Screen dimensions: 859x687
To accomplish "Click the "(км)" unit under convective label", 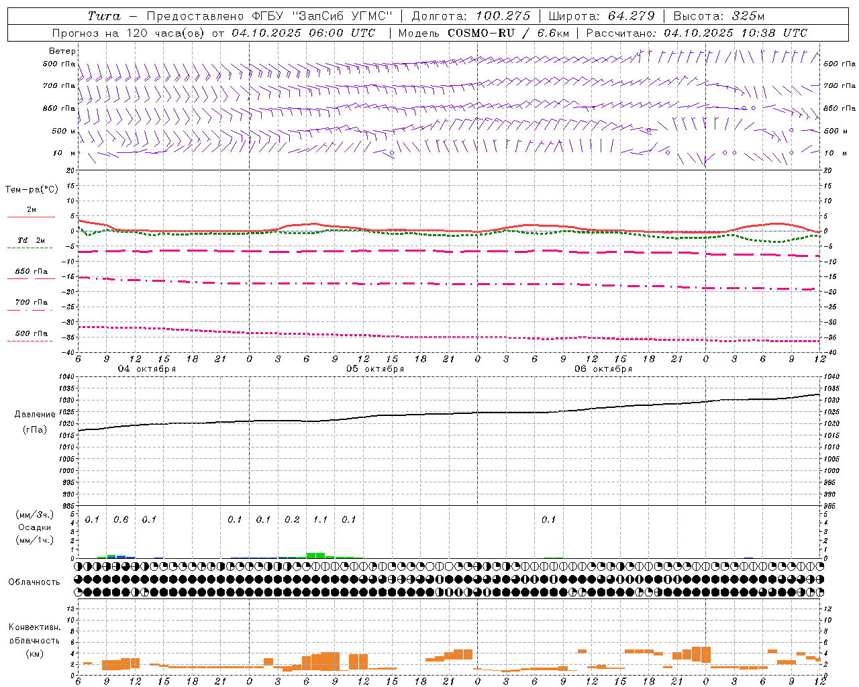I will pos(35,653).
